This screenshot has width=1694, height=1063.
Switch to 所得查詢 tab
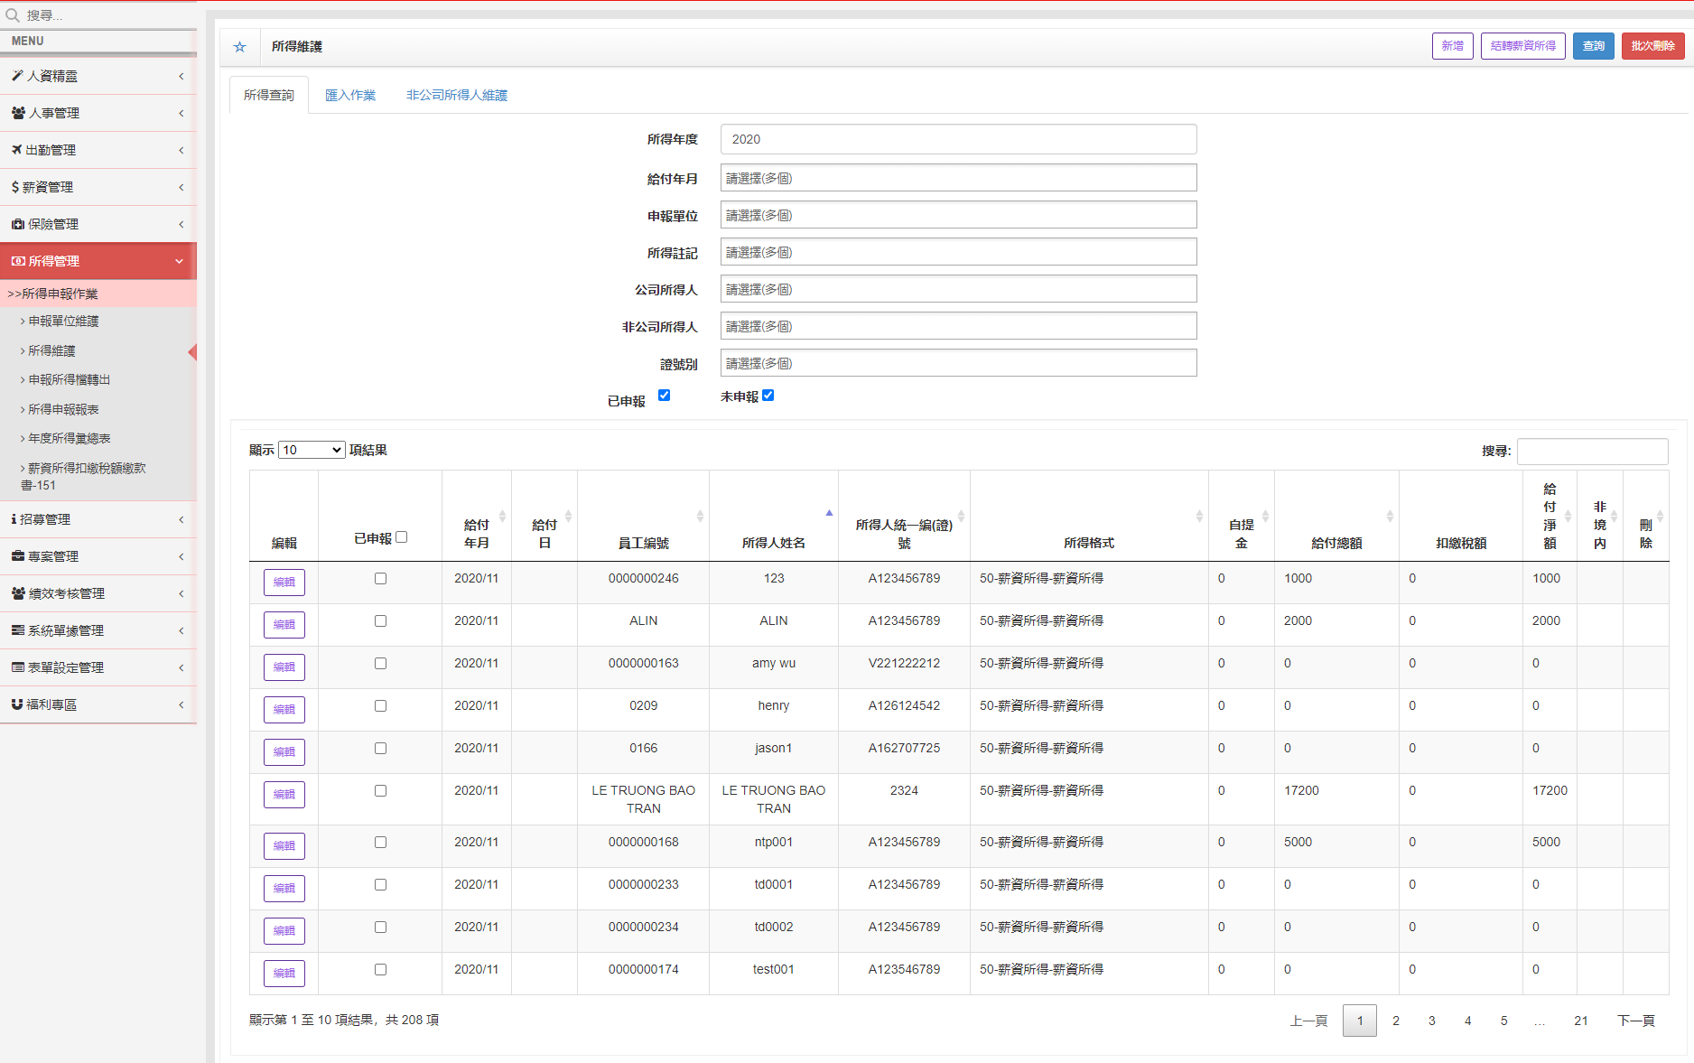point(269,95)
